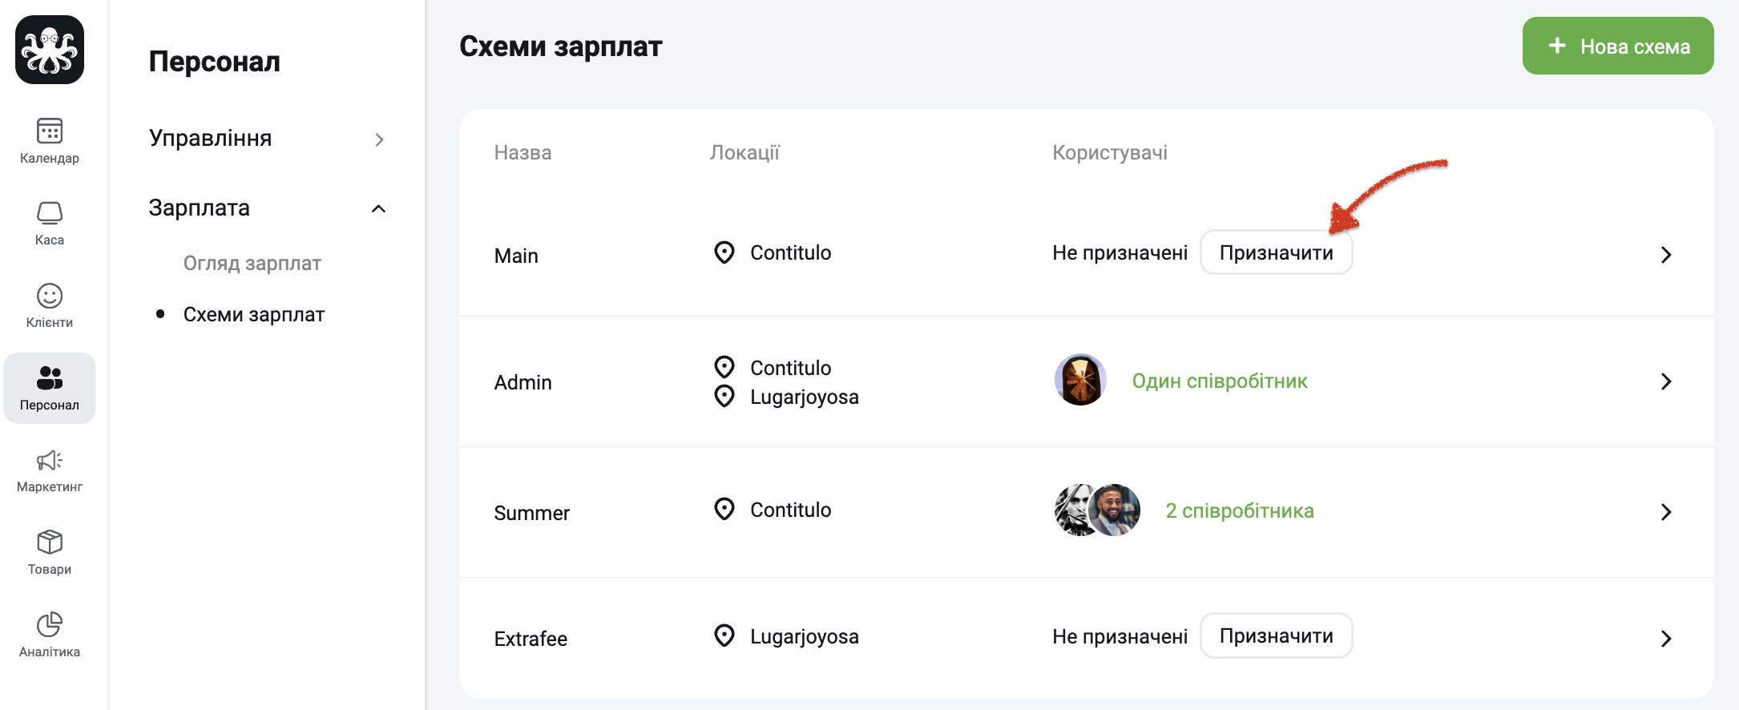Screen dimensions: 1739x710
Task: Click the Summer scheme name
Action: 532,513
